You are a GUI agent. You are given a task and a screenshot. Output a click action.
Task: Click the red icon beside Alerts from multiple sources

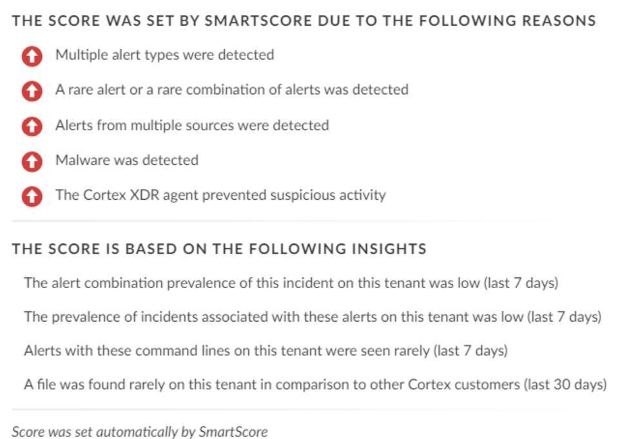click(32, 126)
